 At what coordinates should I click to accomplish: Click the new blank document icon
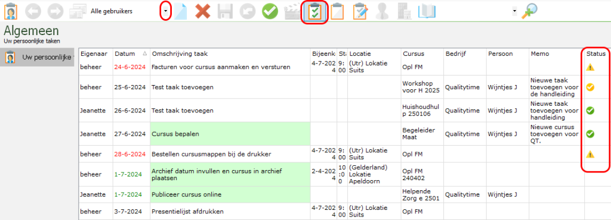(180, 11)
